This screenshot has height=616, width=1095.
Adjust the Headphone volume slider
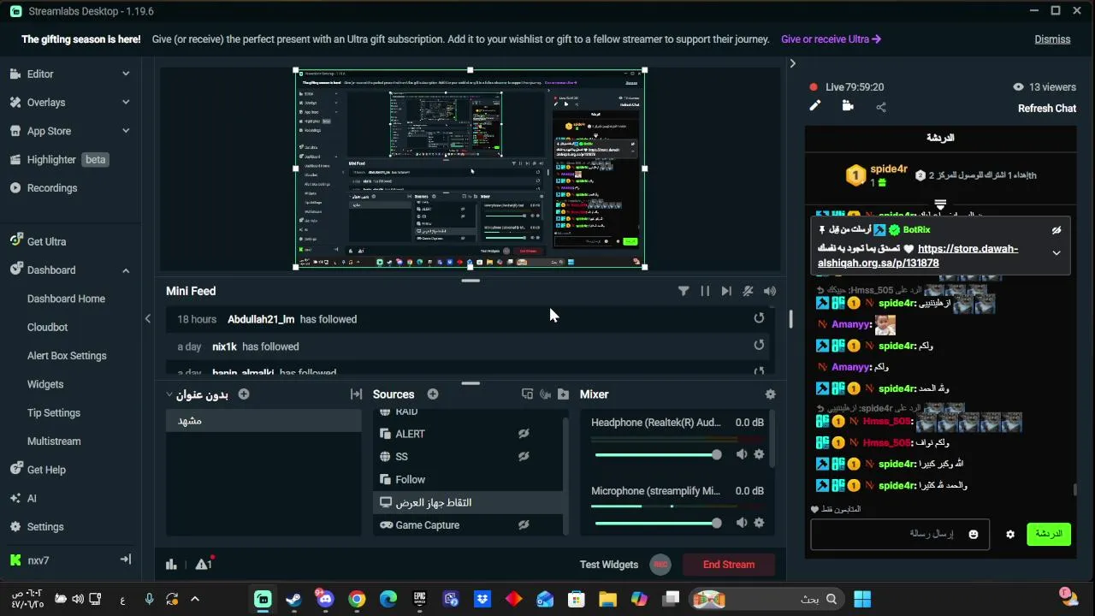pos(657,454)
